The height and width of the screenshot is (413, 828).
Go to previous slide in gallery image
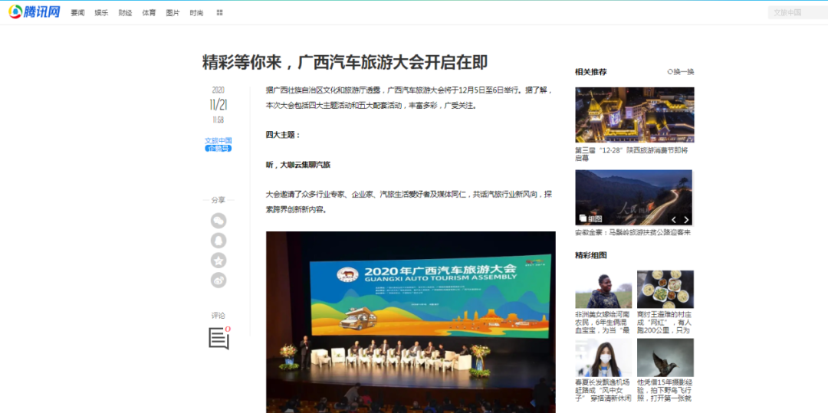[x=673, y=219]
